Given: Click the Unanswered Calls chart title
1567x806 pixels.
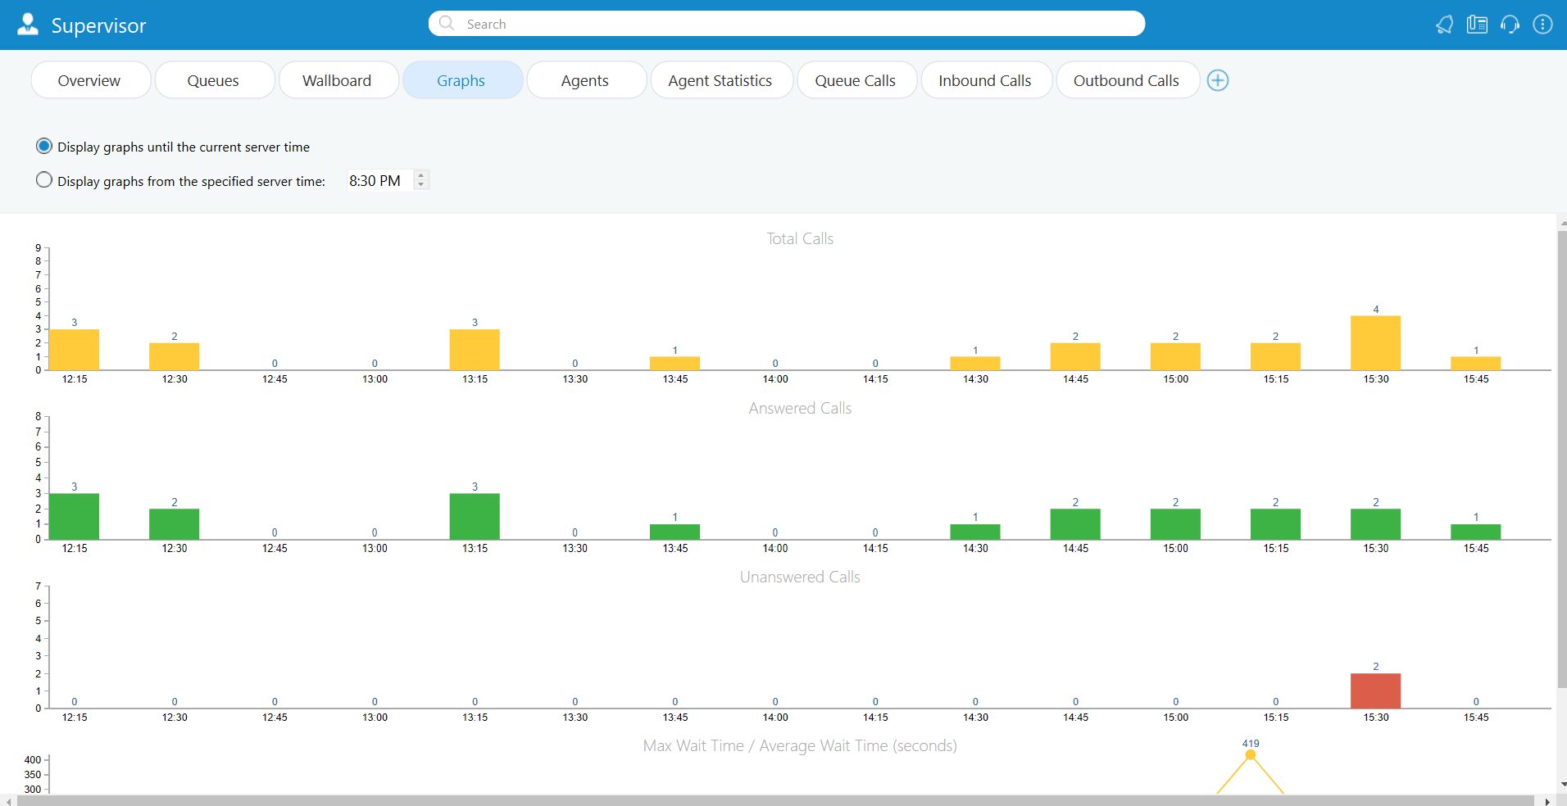Looking at the screenshot, I should [800, 577].
